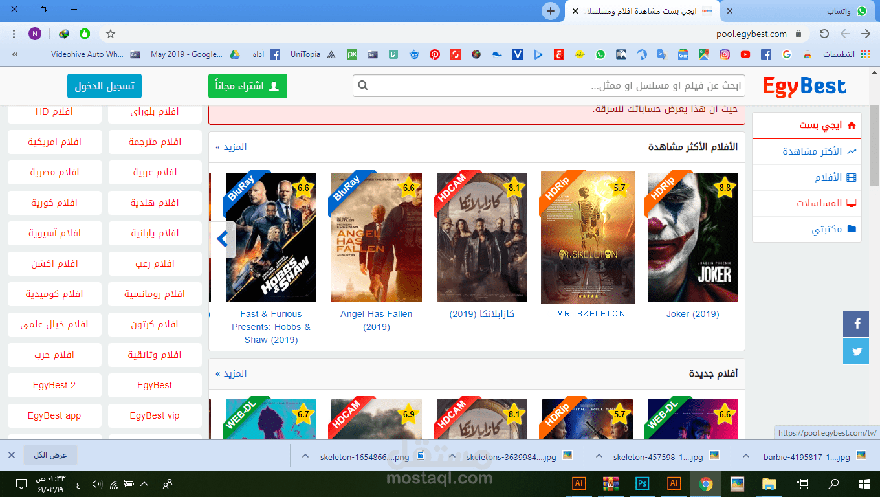Close the EgyBest browser tab
The image size is (880, 497).
[x=575, y=11]
